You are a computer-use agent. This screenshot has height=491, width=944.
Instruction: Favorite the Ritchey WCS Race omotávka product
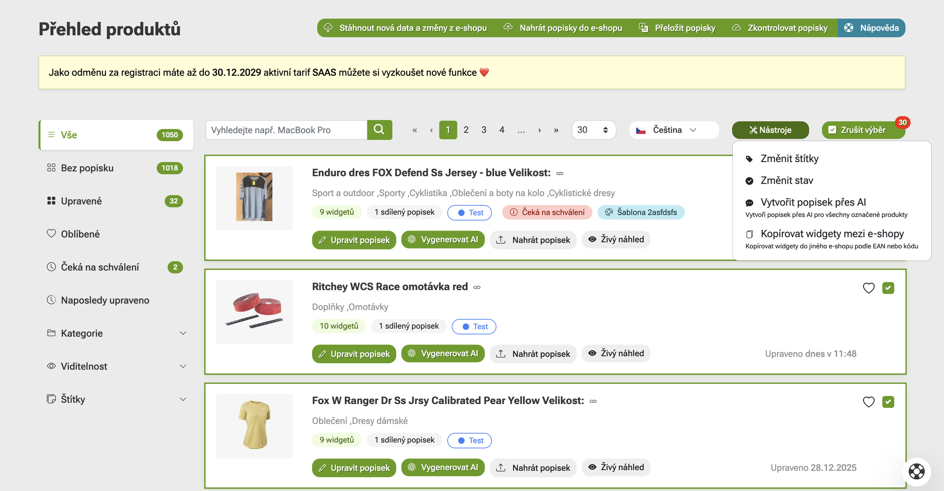point(868,288)
